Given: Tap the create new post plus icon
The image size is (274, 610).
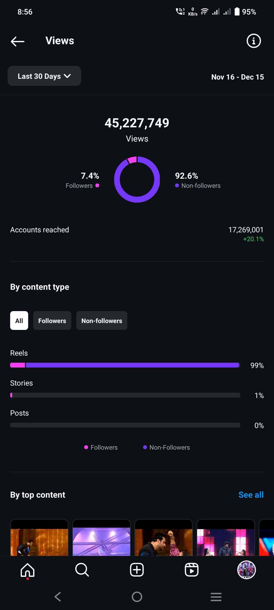Looking at the screenshot, I should point(137,570).
